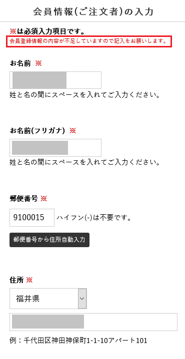Click the street address input below the prefecture
The height and width of the screenshot is (359, 185).
93,322
